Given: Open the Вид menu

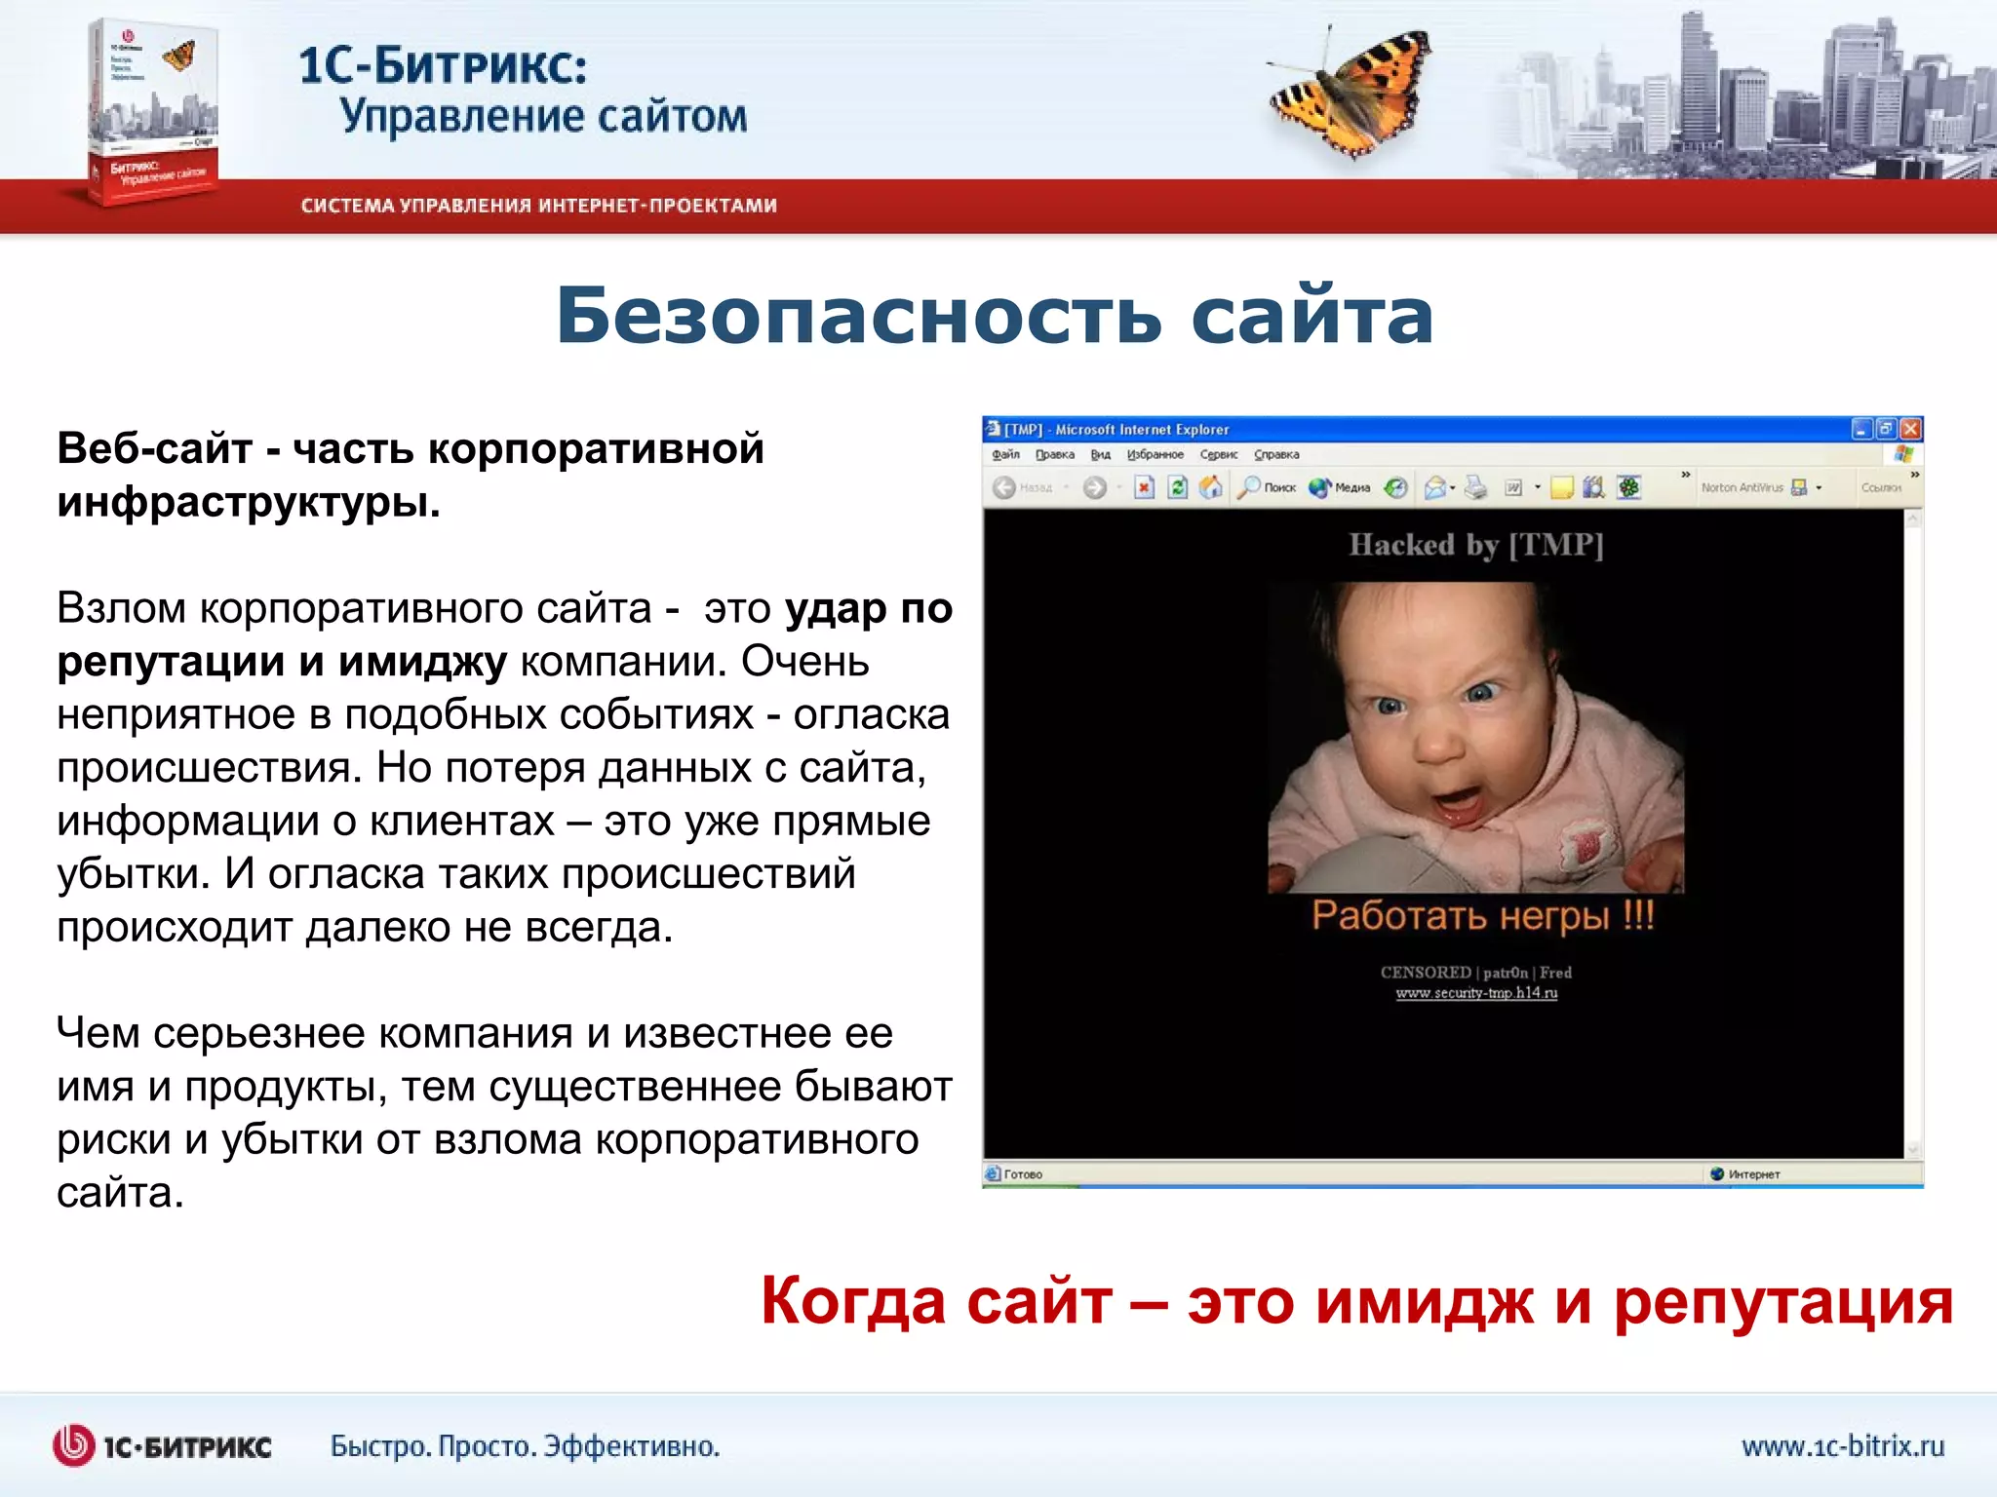Looking at the screenshot, I should pos(1101,454).
